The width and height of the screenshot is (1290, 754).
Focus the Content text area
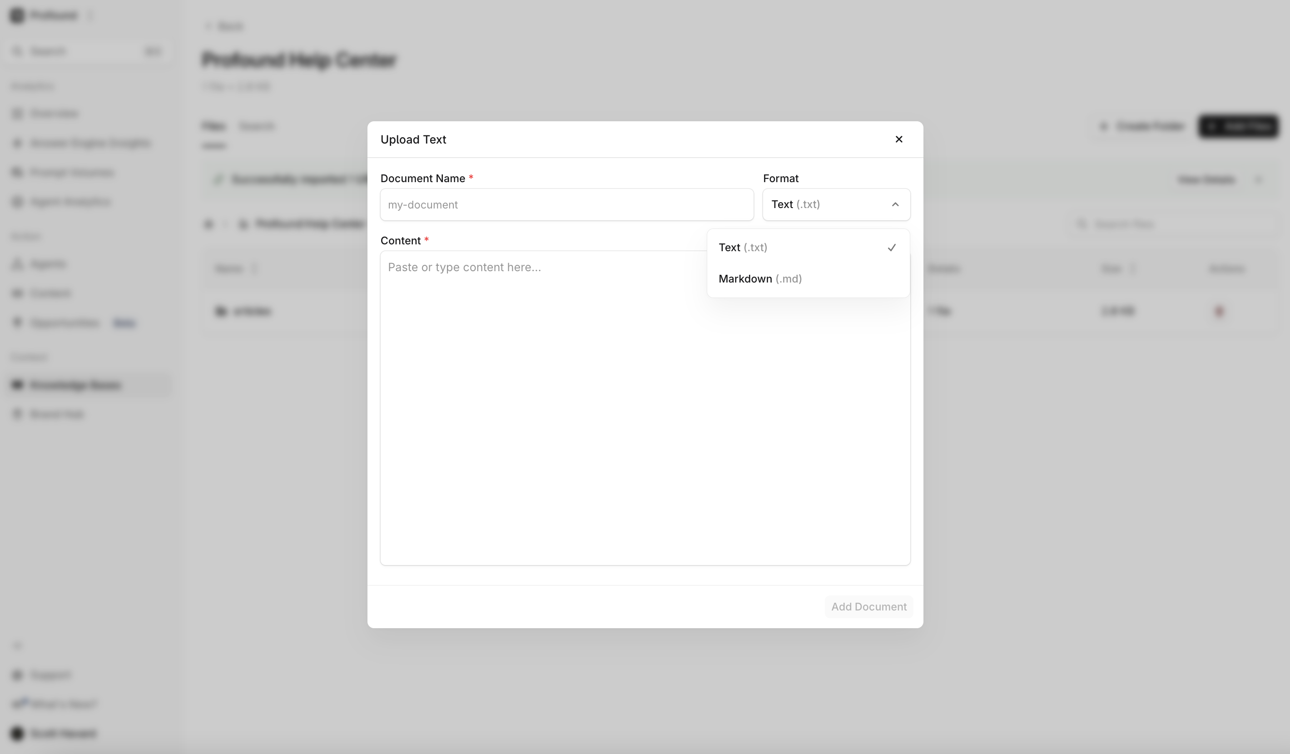coord(645,408)
